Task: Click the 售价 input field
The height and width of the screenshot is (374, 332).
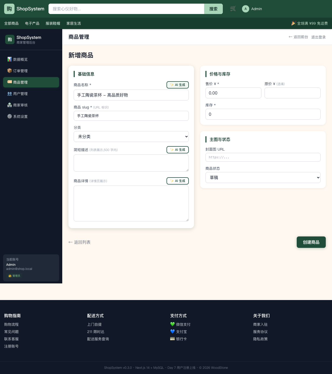Action: (x=233, y=93)
